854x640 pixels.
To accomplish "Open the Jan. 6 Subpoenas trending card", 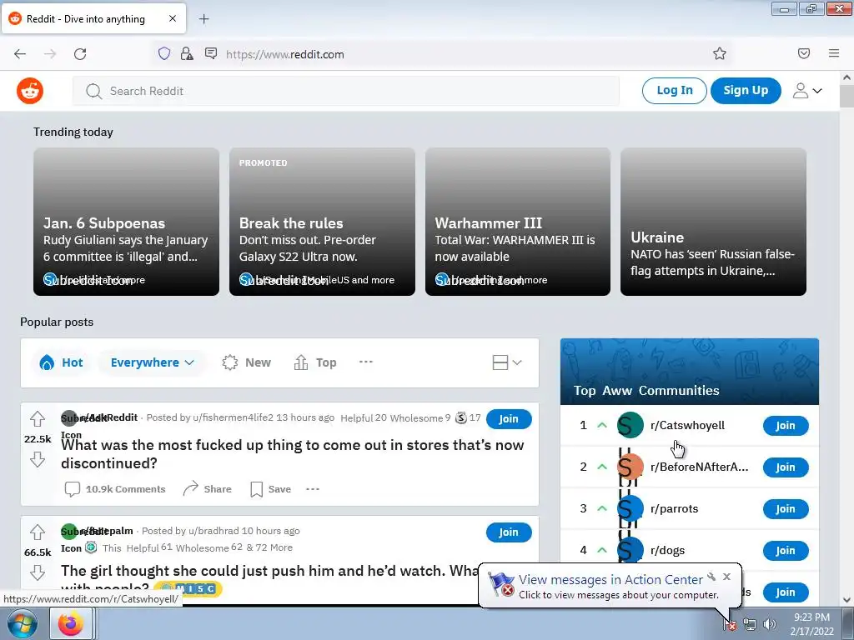I will [127, 222].
